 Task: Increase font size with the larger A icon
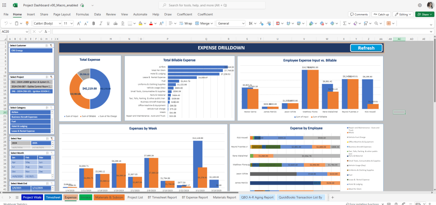click(79, 23)
